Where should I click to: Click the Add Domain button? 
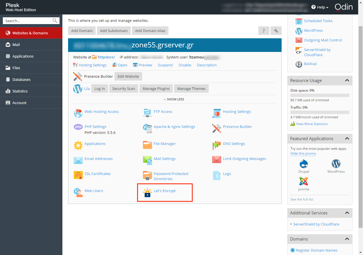point(82,31)
